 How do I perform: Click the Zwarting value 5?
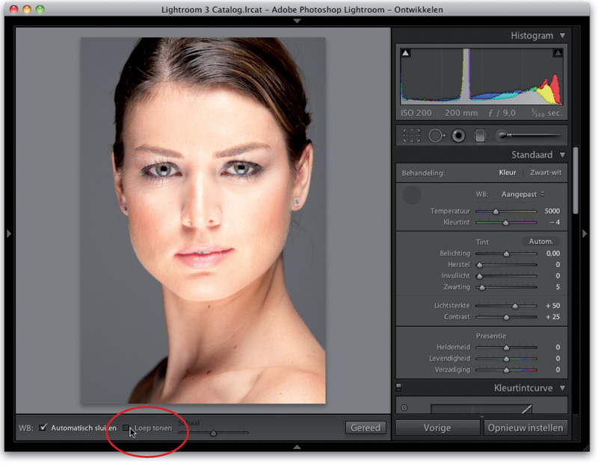coord(558,287)
